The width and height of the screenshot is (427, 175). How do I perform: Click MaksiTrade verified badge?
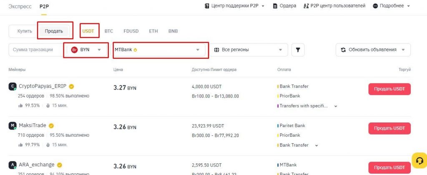pyautogui.click(x=51, y=126)
